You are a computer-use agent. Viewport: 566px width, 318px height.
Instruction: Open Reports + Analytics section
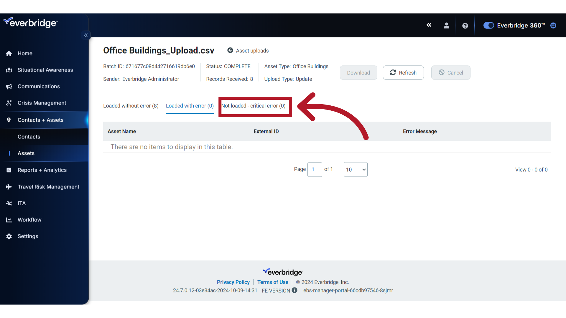(42, 170)
